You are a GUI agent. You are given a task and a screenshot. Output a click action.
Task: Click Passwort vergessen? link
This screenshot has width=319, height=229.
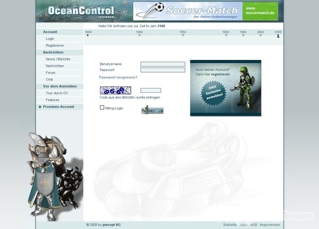click(118, 77)
